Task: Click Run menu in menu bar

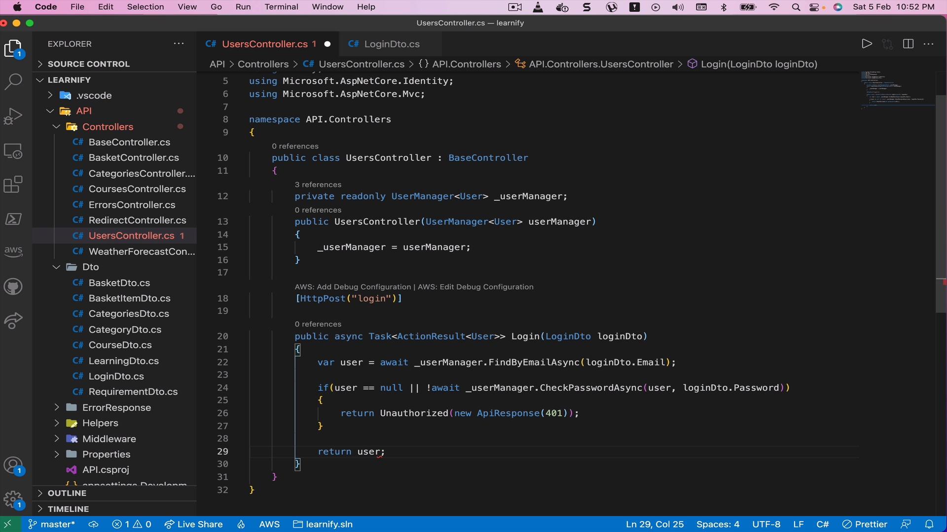Action: [242, 7]
